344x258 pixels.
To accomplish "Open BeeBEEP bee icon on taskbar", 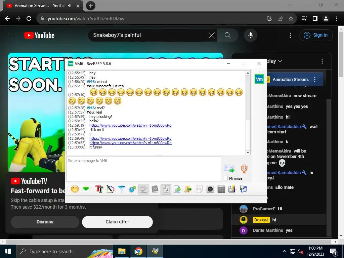I will [155, 251].
